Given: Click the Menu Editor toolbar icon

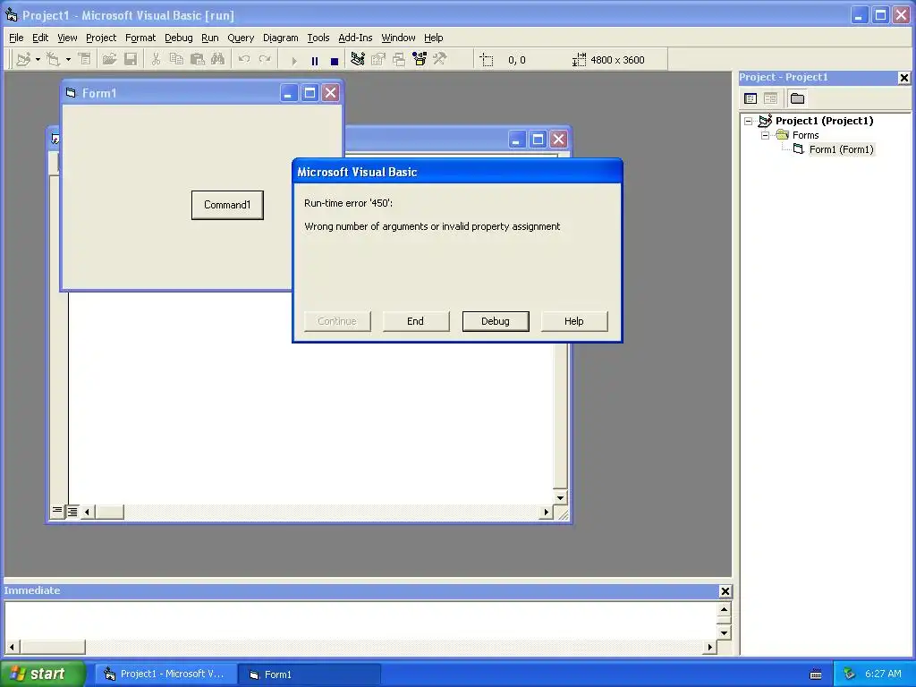Looking at the screenshot, I should [x=85, y=60].
